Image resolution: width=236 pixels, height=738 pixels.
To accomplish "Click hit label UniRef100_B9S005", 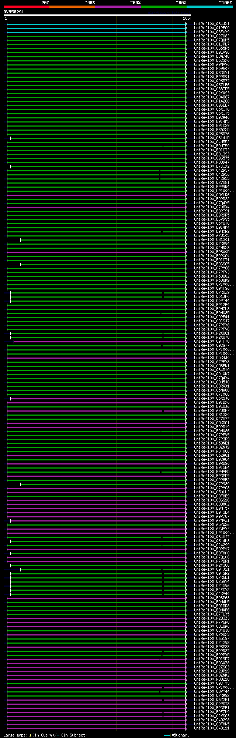I will point(212,252).
